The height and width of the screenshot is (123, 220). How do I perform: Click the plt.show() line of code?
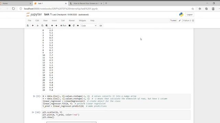[x=48, y=117]
